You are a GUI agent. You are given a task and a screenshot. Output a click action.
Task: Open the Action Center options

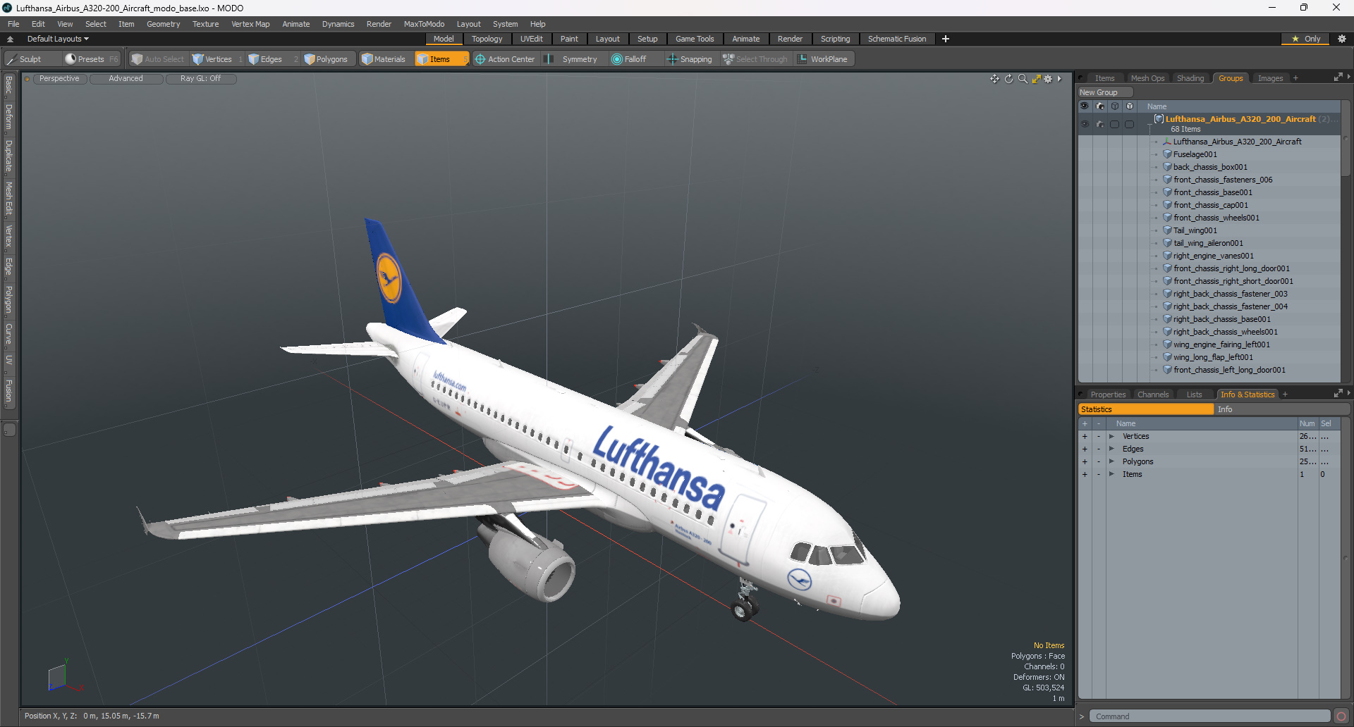click(x=505, y=59)
